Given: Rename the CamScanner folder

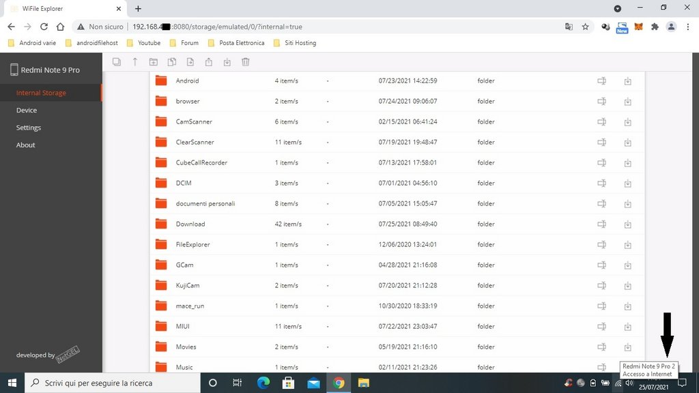Looking at the screenshot, I should coord(602,121).
